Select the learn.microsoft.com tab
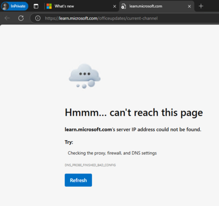This screenshot has height=206, width=219. pos(156,6)
